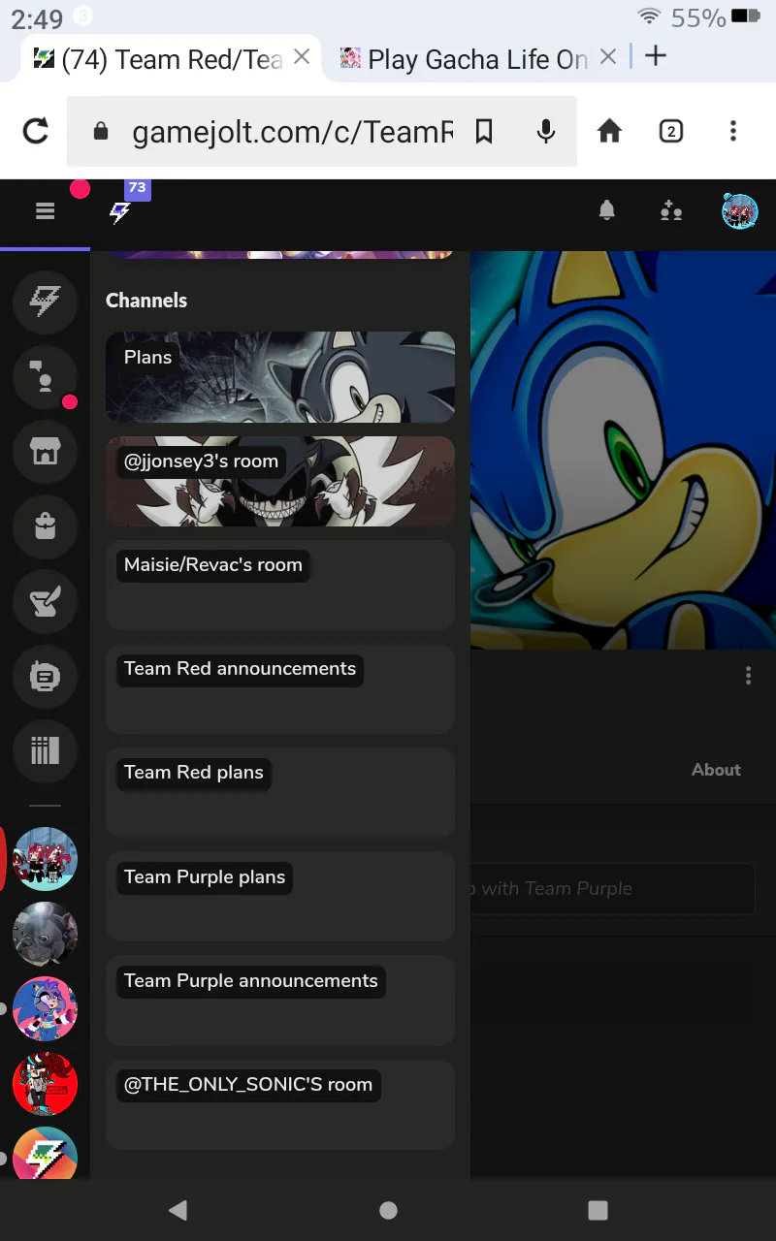The height and width of the screenshot is (1241, 776).
Task: Tap the bookmark icon in address bar
Action: coord(484,131)
